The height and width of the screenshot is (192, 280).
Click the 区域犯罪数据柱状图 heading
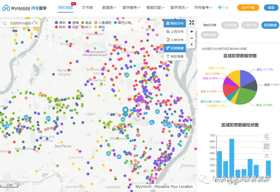240,125
